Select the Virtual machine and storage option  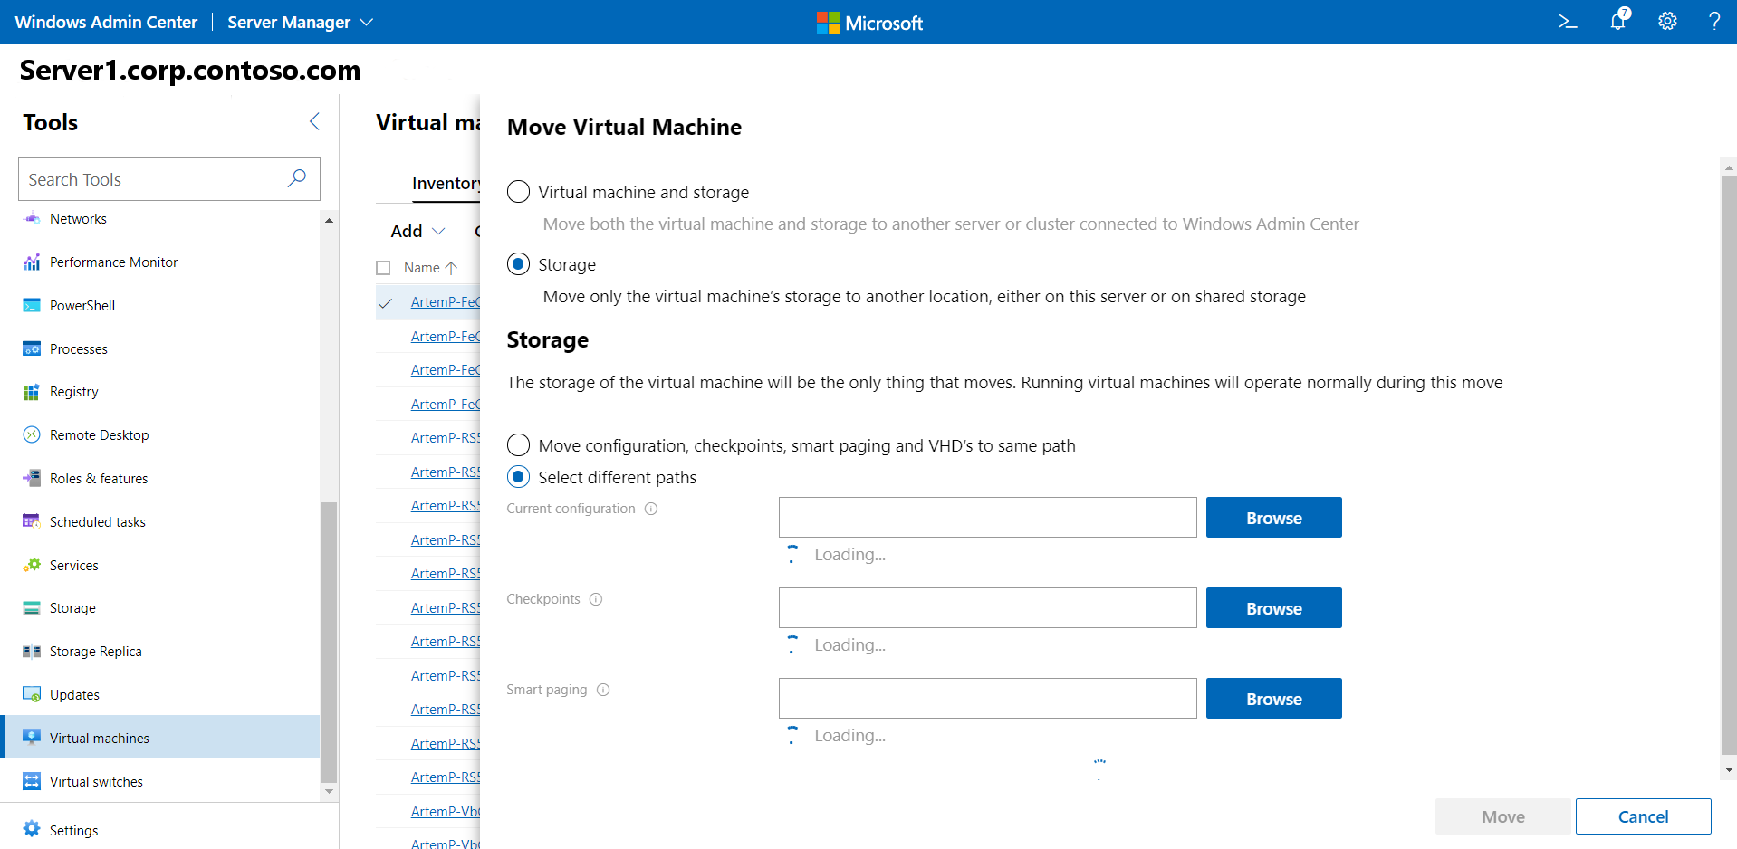tap(519, 192)
